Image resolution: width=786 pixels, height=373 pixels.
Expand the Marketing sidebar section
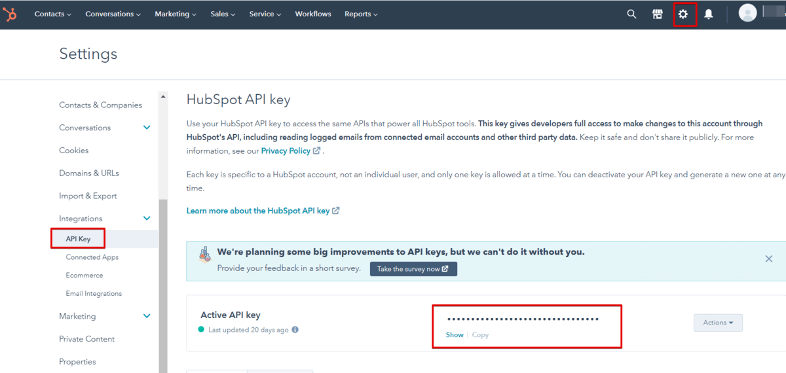click(147, 316)
